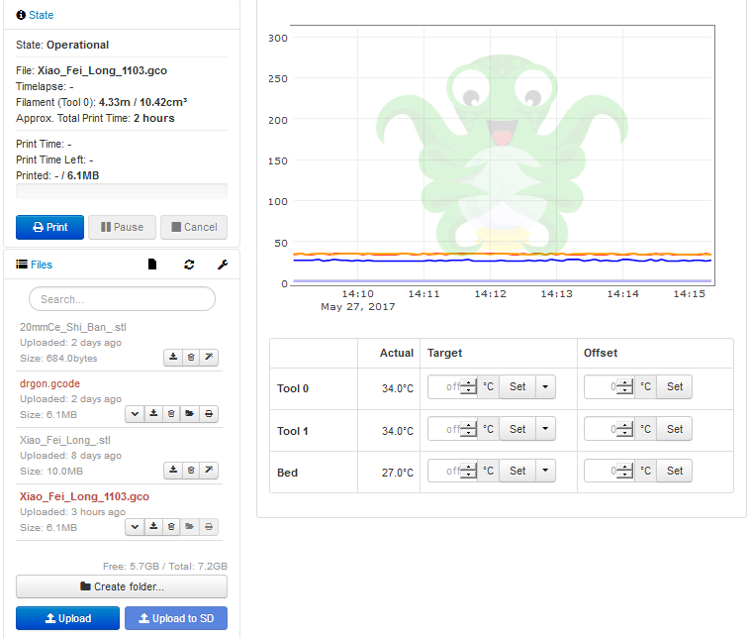Collapse the State panel header
Image resolution: width=752 pixels, height=638 pixels.
41,15
